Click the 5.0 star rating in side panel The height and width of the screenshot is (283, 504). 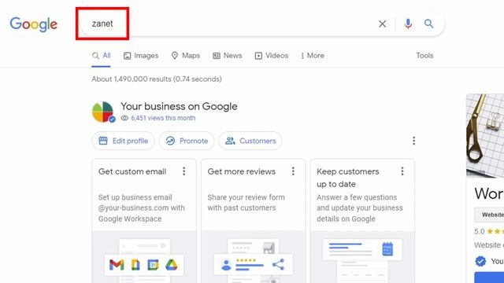pyautogui.click(x=489, y=231)
